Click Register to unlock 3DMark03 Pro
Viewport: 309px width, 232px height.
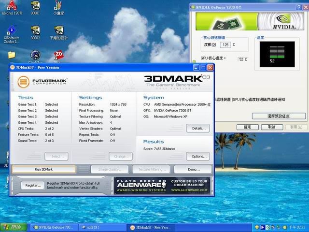coord(33,185)
